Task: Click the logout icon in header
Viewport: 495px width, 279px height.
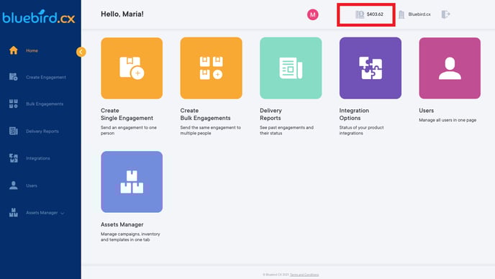Action: (445, 14)
